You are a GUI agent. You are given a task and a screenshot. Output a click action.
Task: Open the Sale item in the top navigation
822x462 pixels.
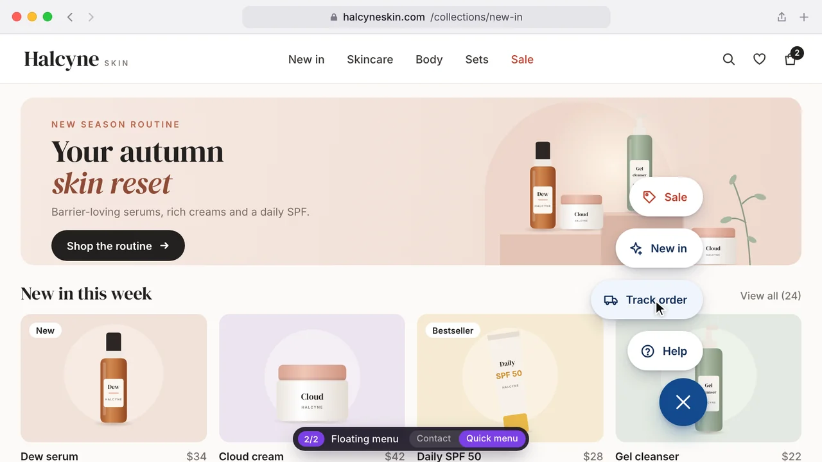[522, 59]
